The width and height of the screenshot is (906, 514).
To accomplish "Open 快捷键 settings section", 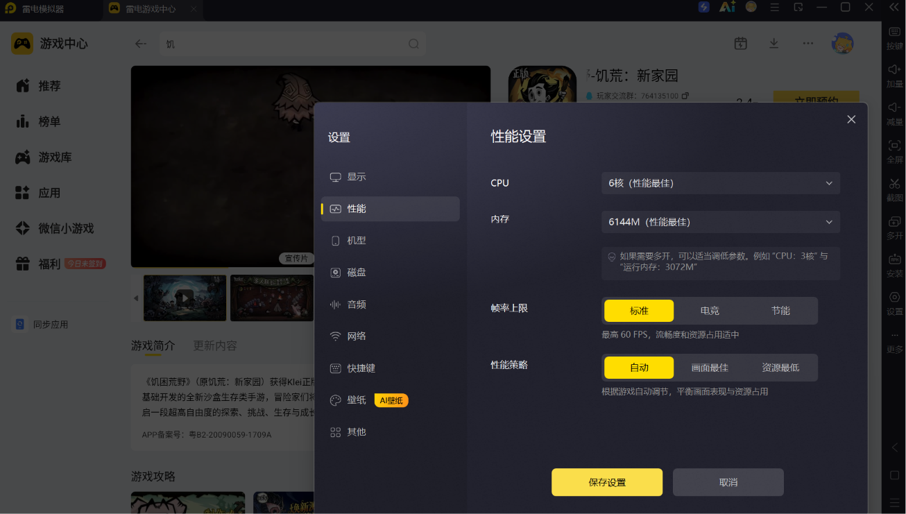I will [391, 368].
